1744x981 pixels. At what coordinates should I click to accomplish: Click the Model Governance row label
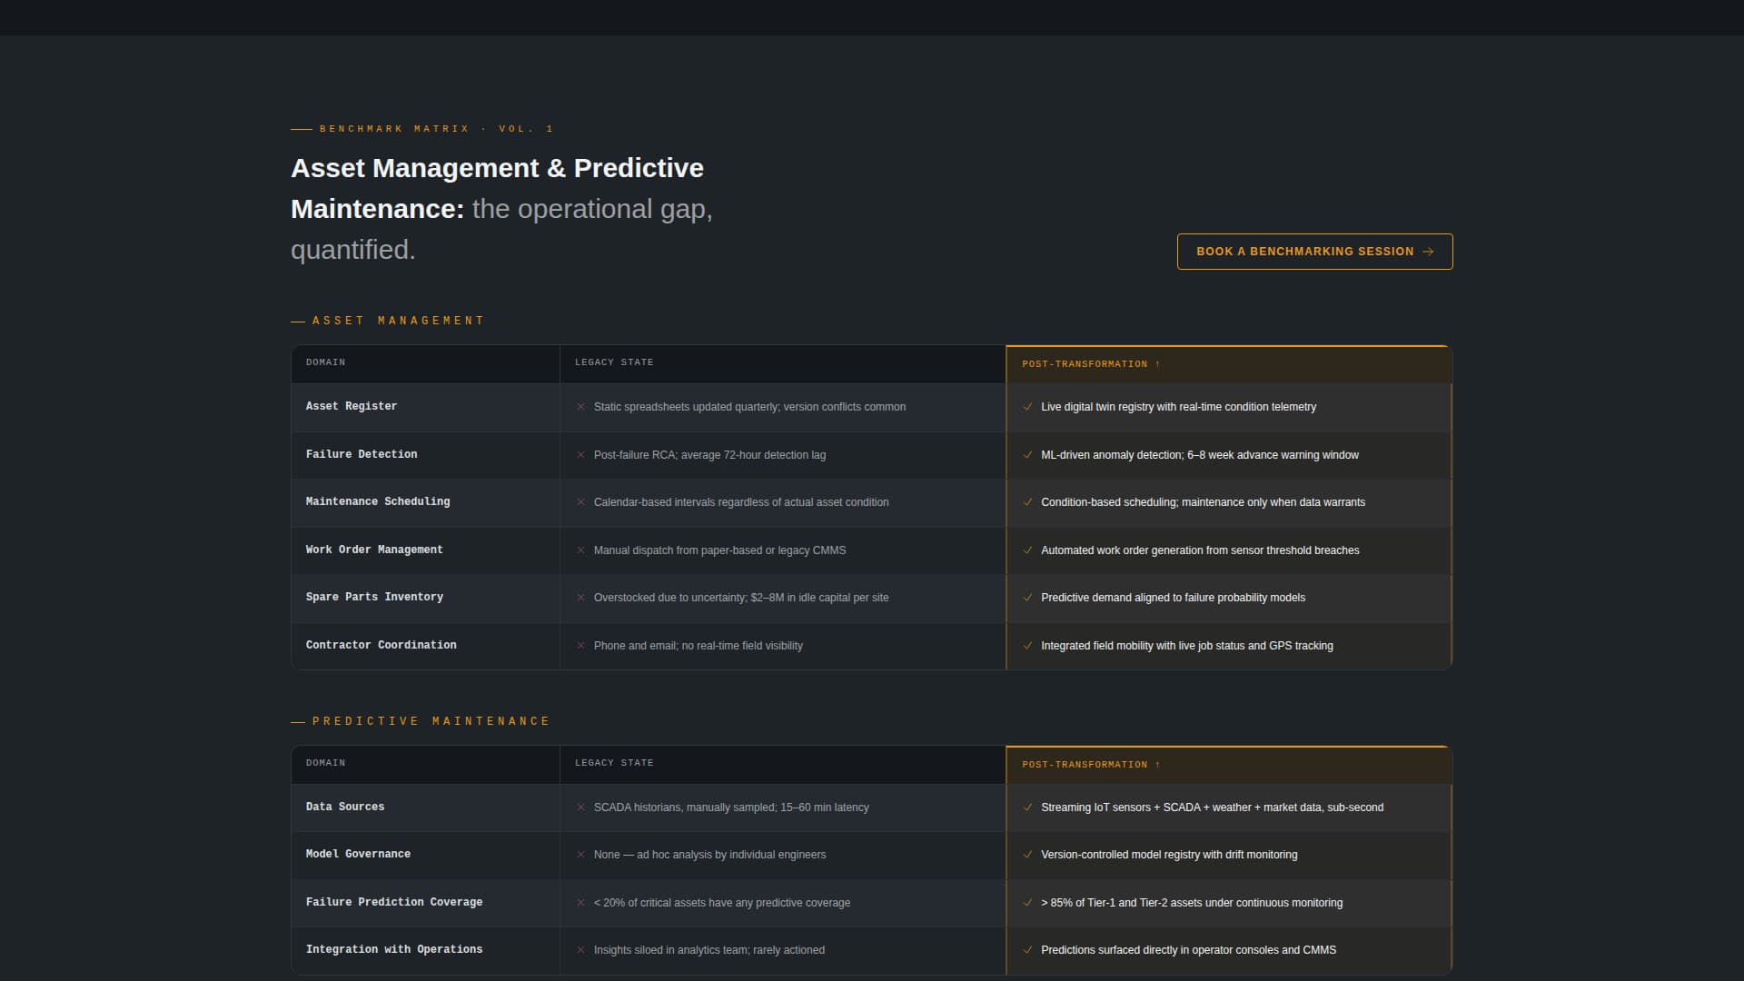358,854
